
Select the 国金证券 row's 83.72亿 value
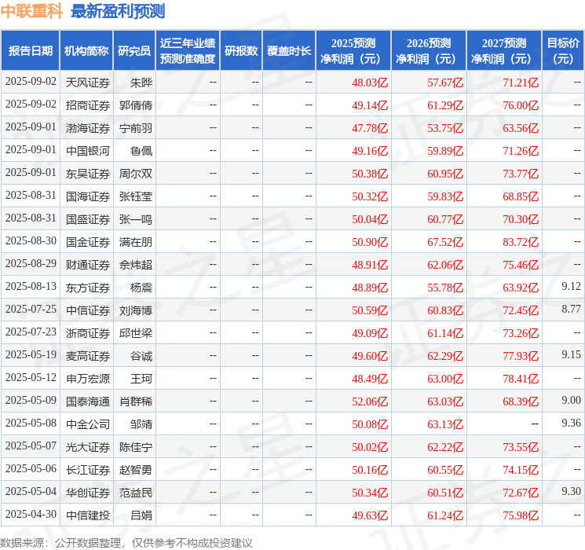[521, 241]
